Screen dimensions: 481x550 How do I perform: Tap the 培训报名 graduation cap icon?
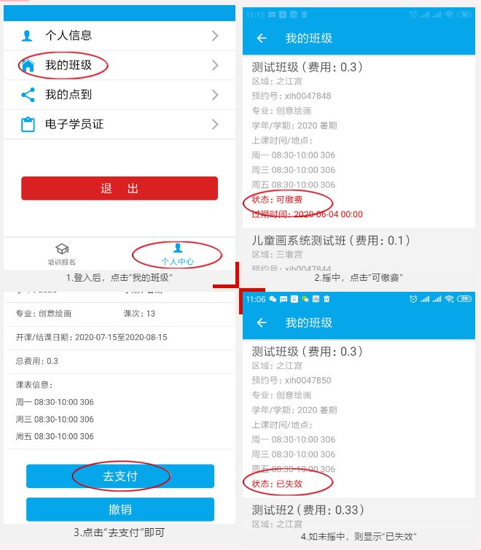coord(62,249)
